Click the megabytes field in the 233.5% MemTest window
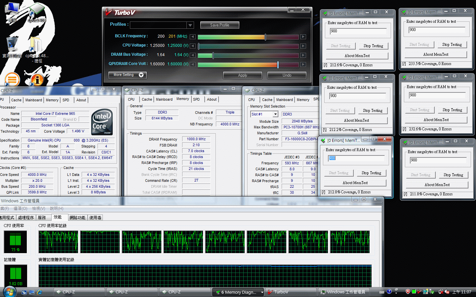 (x=437, y=30)
